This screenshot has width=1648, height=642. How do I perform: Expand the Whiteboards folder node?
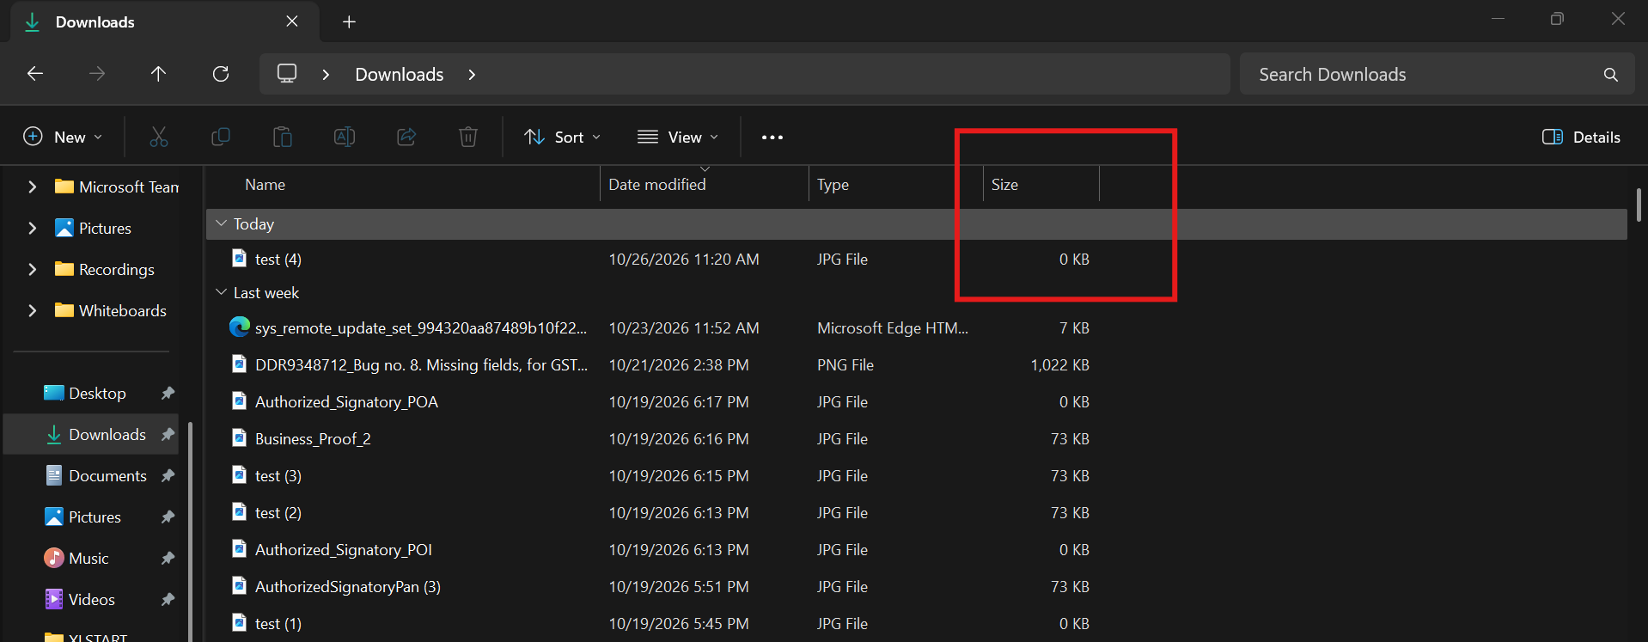tap(33, 310)
